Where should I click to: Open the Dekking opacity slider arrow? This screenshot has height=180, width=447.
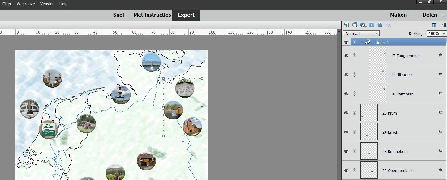(x=444, y=33)
